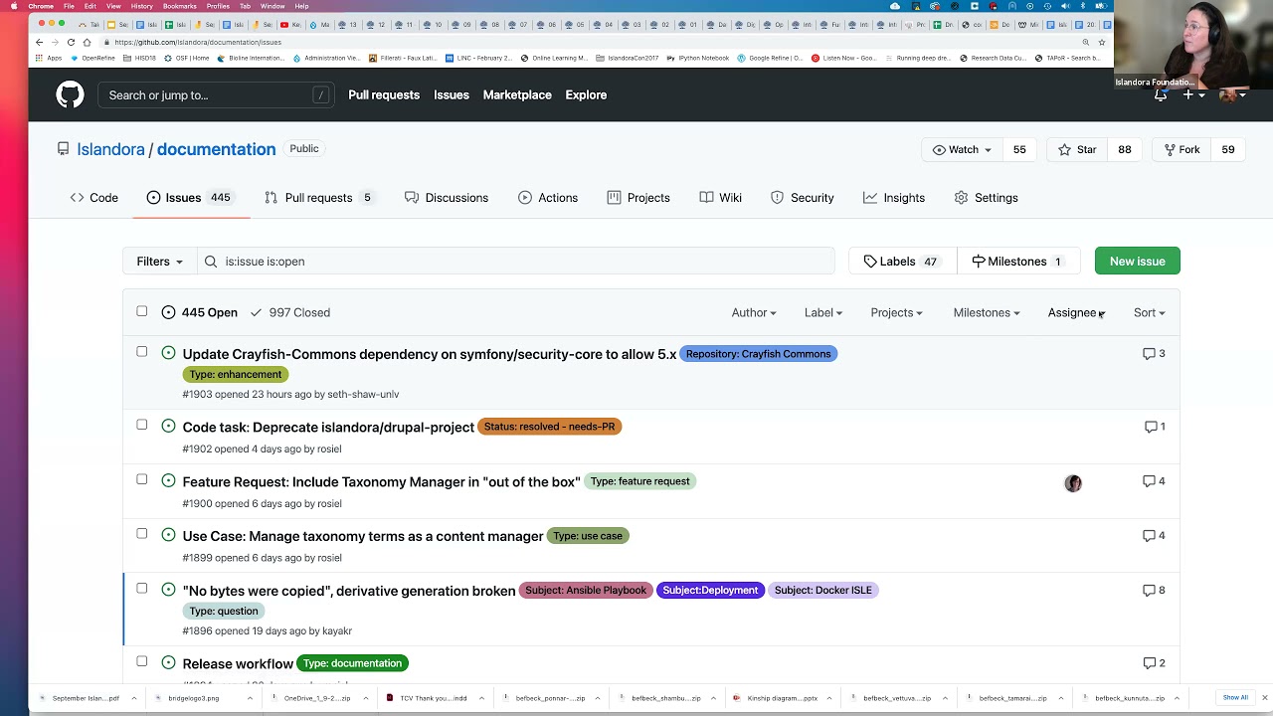Image resolution: width=1273 pixels, height=716 pixels.
Task: Open the Milestones button
Action: 1017,262
